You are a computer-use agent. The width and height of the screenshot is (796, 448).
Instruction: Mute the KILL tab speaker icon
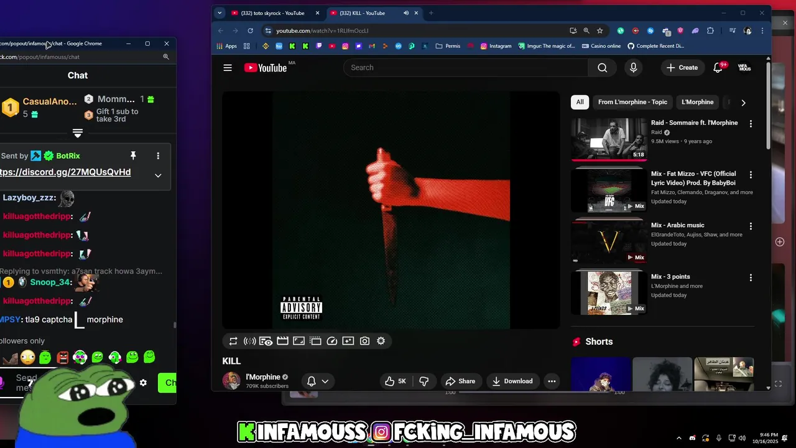click(406, 13)
